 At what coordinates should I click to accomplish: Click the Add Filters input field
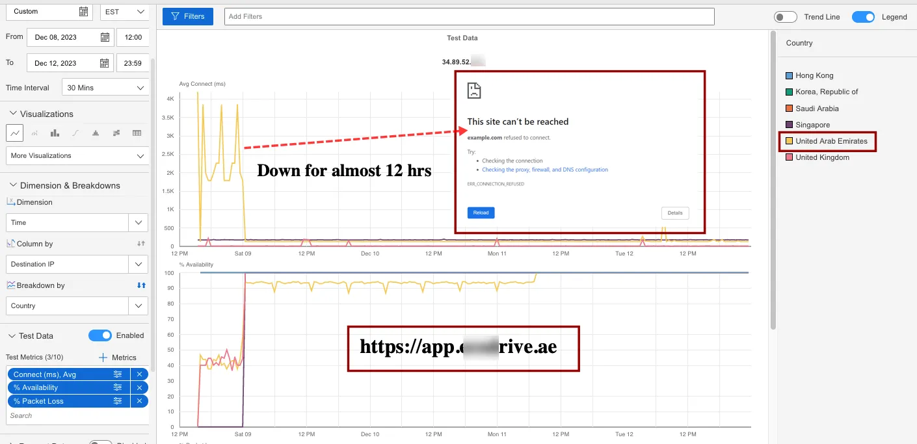click(470, 16)
